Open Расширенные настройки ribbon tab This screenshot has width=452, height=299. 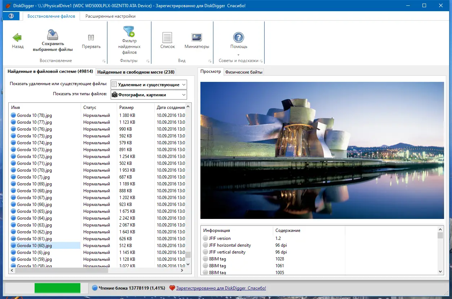point(110,16)
